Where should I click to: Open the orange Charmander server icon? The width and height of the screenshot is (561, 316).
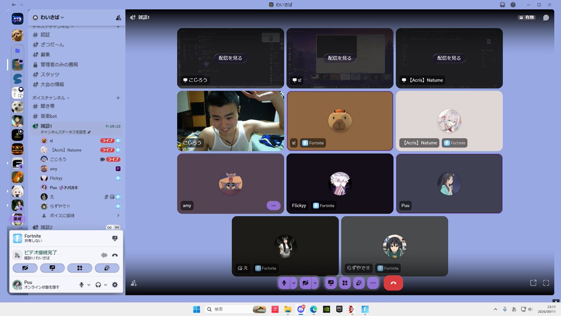coord(17,178)
